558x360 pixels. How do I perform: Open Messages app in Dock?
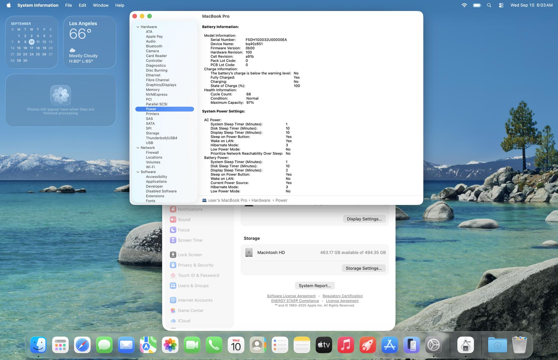pyautogui.click(x=104, y=345)
